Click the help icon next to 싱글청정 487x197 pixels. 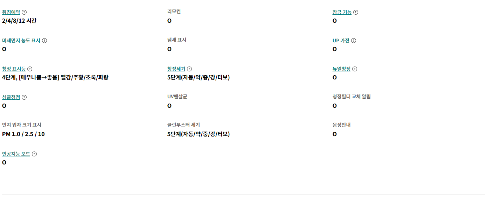point(24,97)
